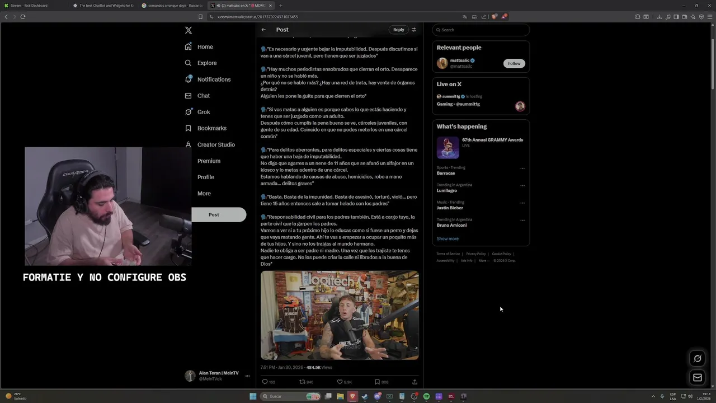716x403 pixels.
Task: Click the X logo in sidebar
Action: [x=189, y=30]
